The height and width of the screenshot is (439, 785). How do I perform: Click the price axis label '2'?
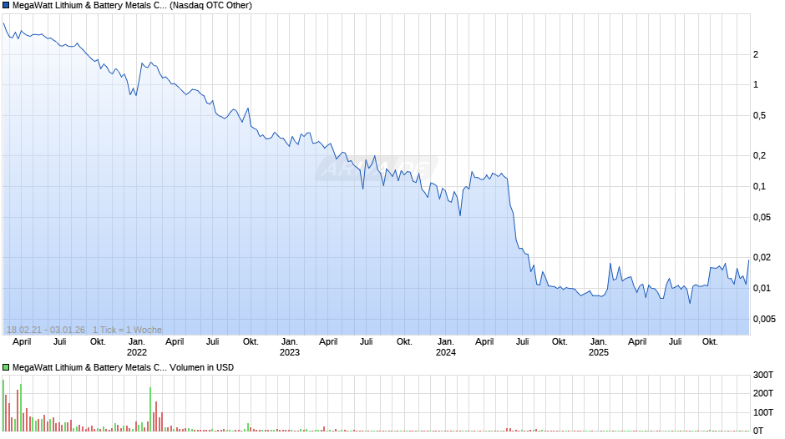click(756, 54)
